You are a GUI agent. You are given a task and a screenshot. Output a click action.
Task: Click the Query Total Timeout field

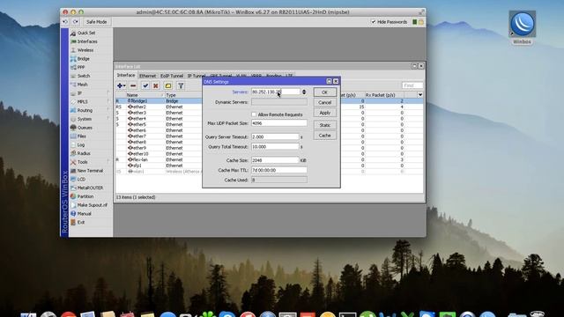(x=275, y=147)
